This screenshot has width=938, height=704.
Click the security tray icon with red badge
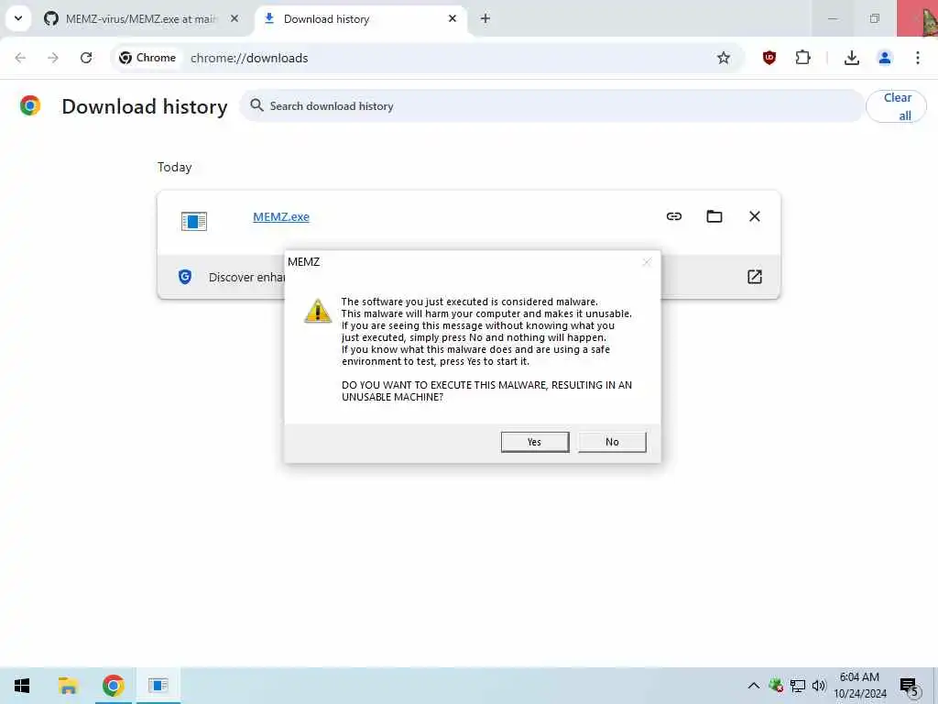click(776, 686)
